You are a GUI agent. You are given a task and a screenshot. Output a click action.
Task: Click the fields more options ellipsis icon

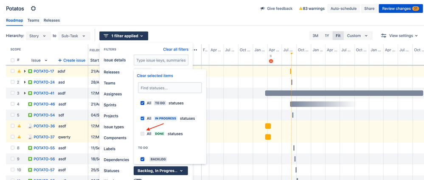coord(195,50)
